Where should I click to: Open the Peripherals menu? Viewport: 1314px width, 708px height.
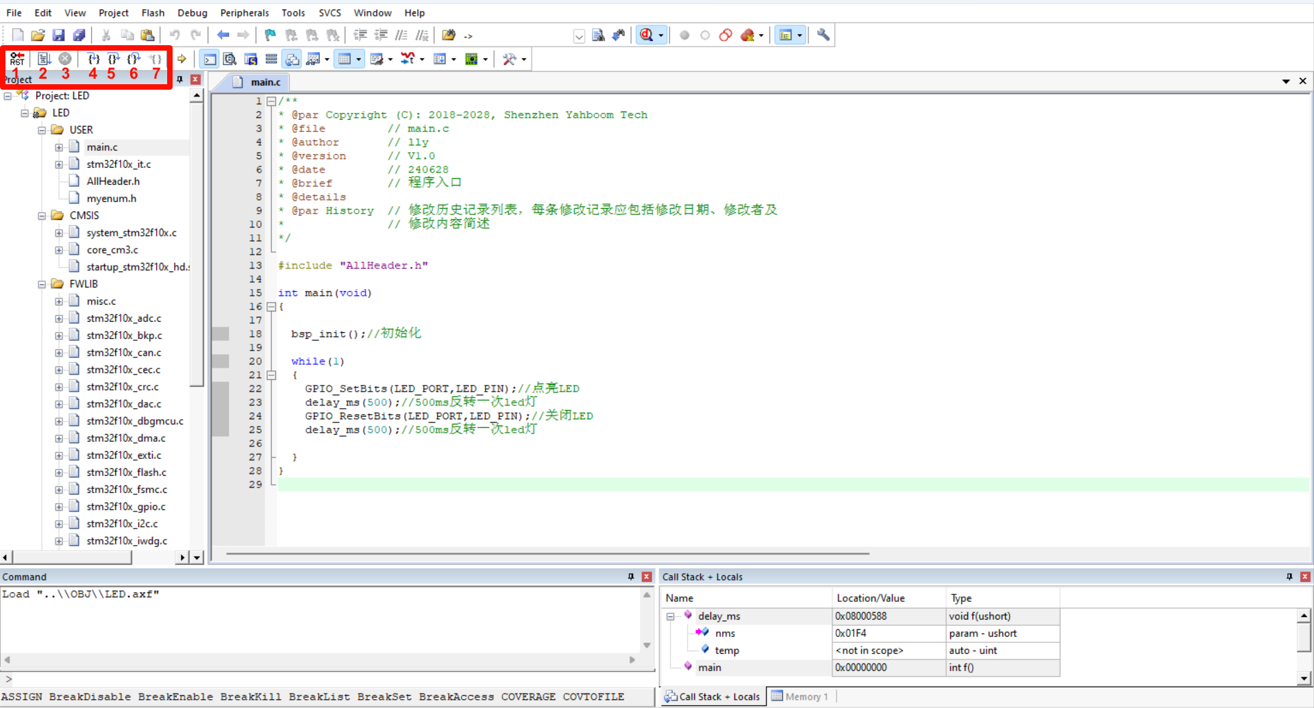coord(245,12)
